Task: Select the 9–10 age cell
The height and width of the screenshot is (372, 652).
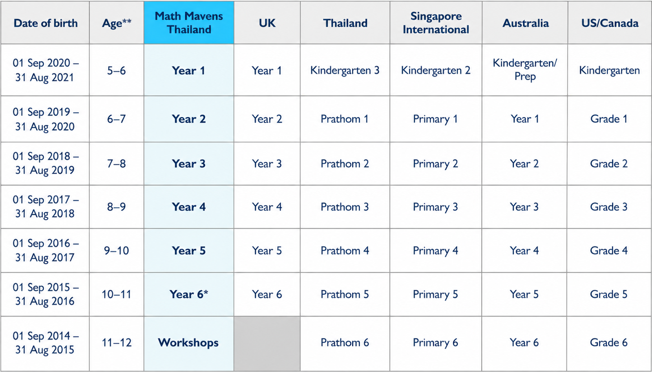Action: click(117, 251)
